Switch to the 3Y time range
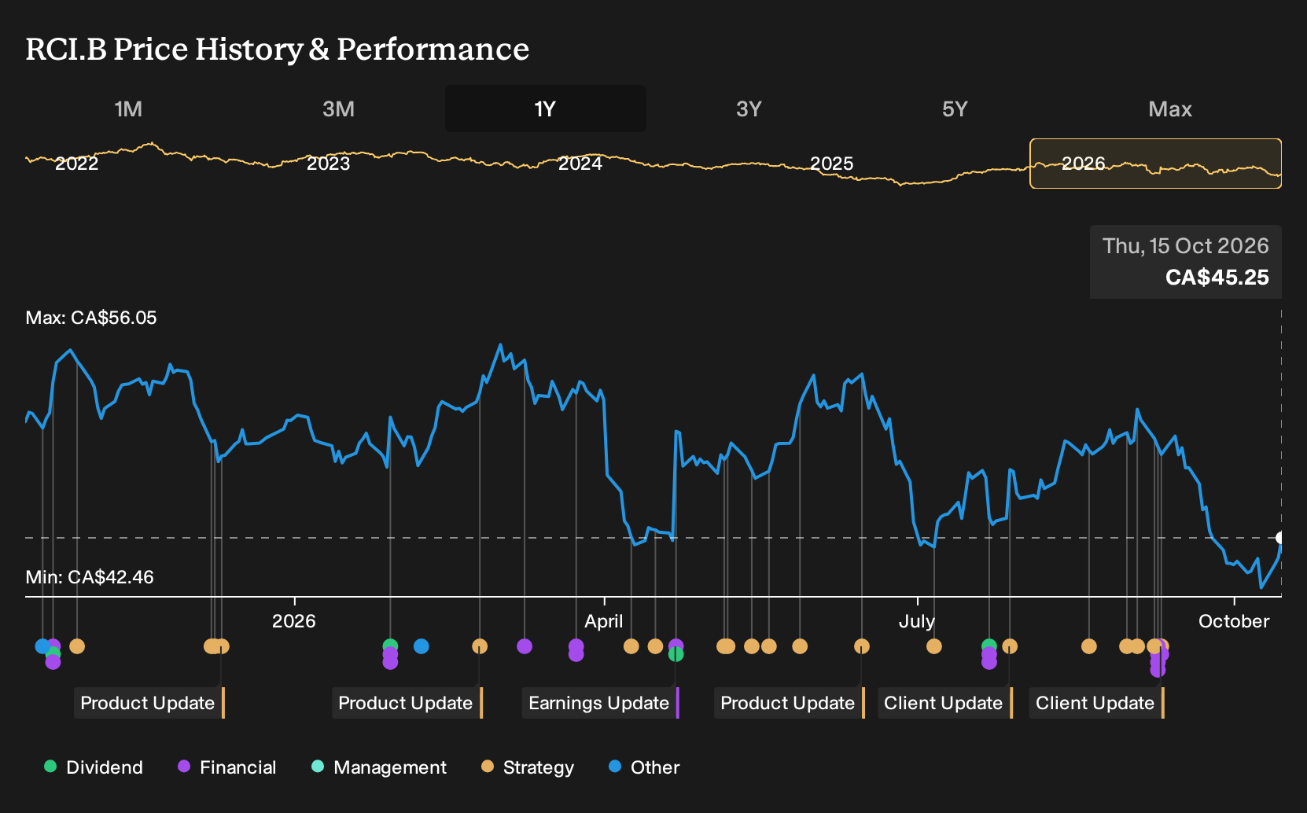The image size is (1307, 813). (749, 109)
